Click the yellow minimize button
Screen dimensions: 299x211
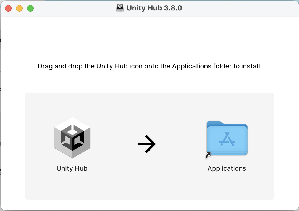(19, 8)
